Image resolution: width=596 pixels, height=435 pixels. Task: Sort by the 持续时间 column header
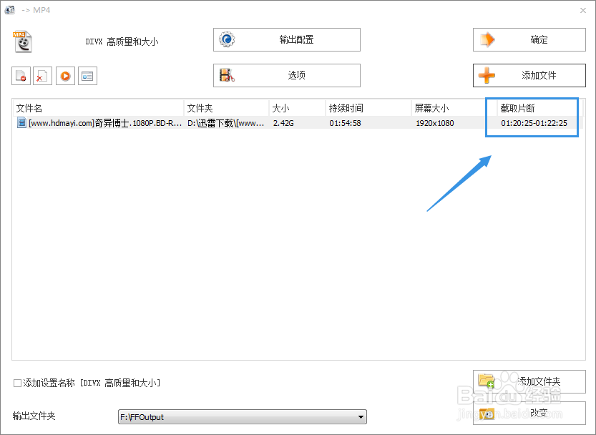368,108
